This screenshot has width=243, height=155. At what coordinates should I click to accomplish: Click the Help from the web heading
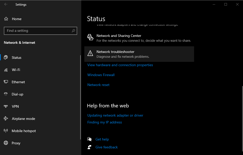[108, 106]
